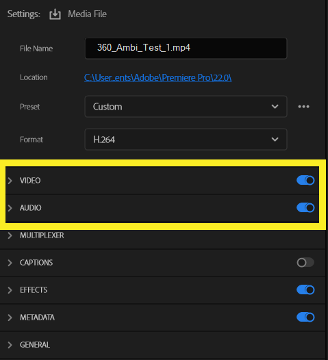Open the Format dropdown showing H.264
This screenshot has width=328, height=360.
point(186,140)
